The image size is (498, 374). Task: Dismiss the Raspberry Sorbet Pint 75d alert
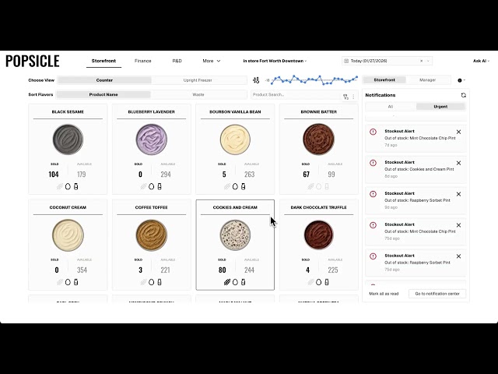(458, 256)
